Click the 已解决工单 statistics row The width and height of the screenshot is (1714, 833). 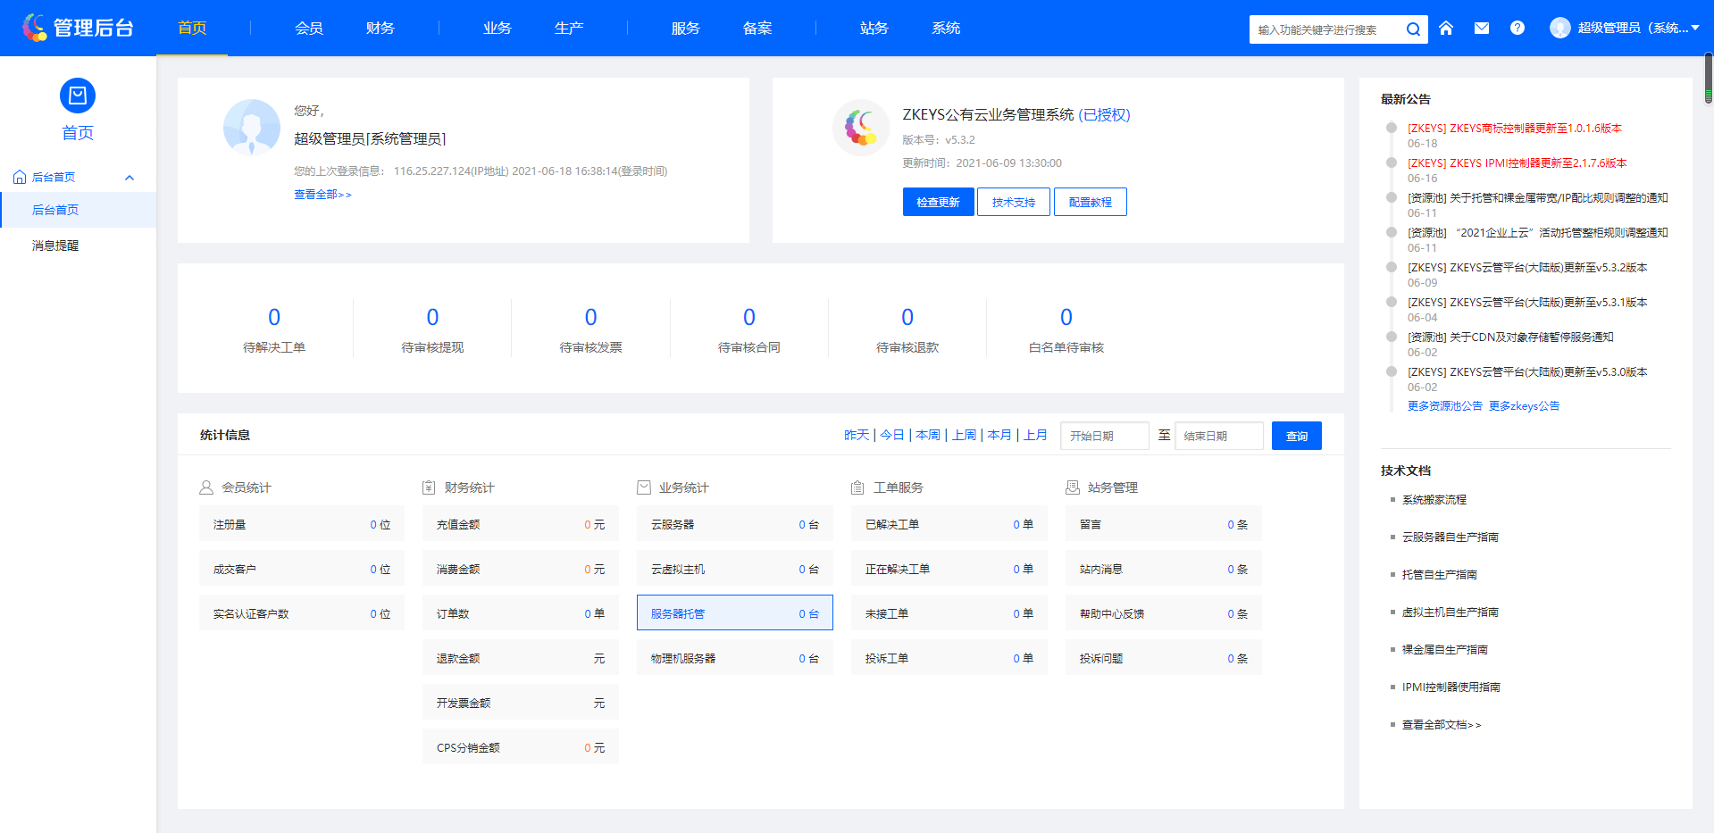click(949, 523)
